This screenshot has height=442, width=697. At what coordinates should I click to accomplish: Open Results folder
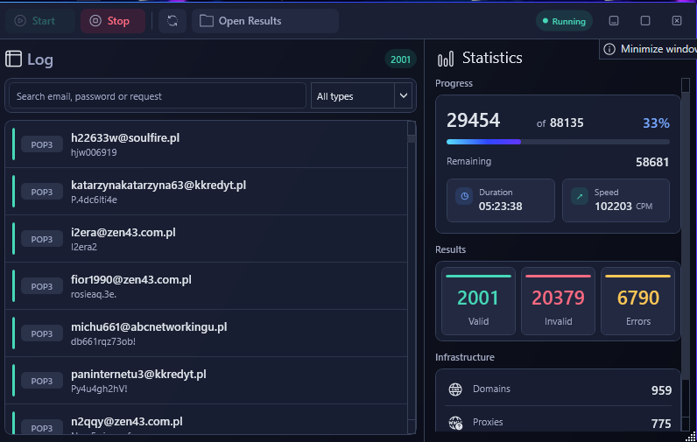265,21
